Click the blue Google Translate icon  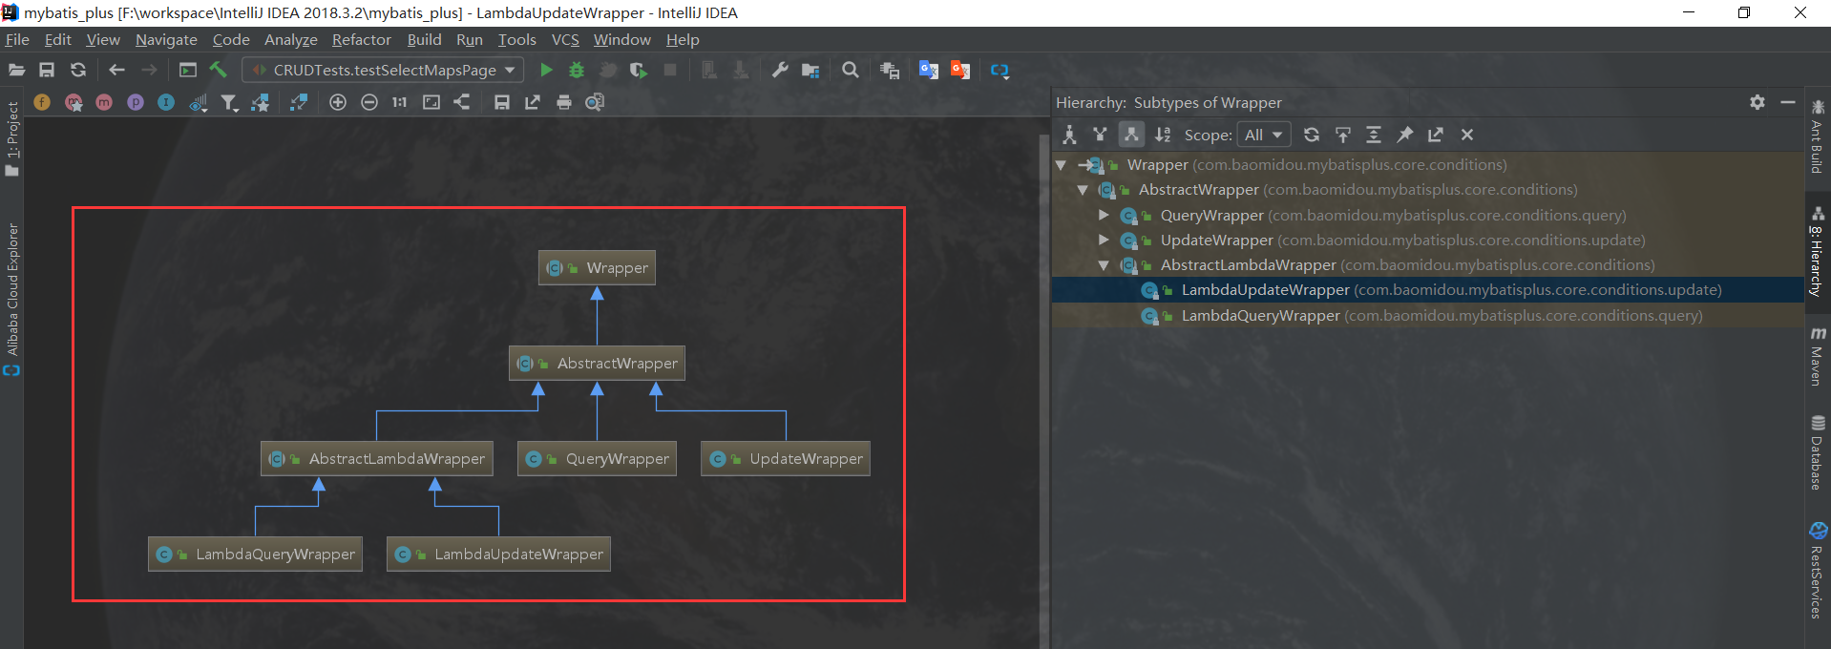929,70
